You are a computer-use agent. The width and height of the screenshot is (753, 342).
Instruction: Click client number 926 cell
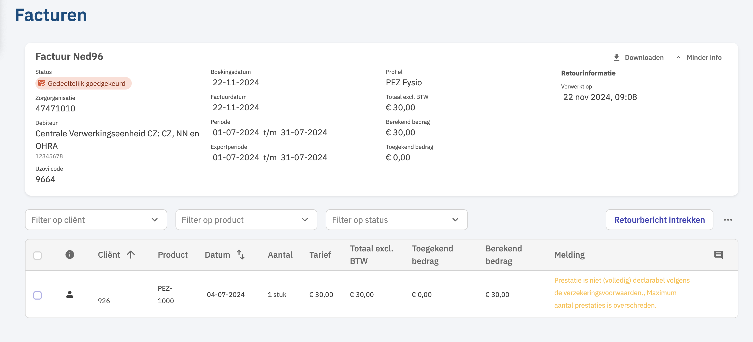point(104,301)
